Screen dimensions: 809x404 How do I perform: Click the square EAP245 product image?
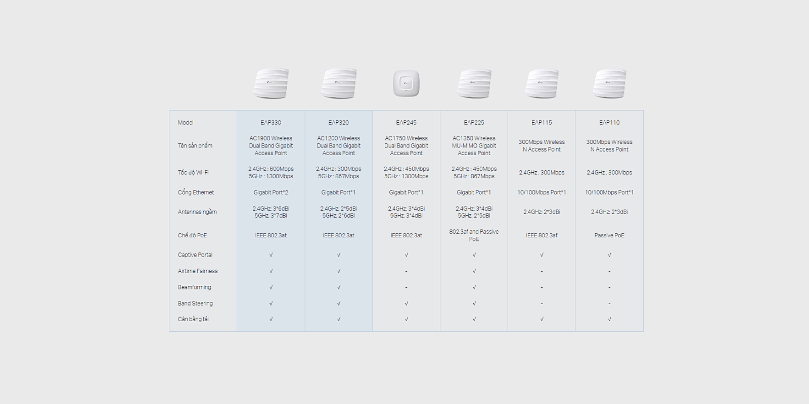[x=407, y=83]
